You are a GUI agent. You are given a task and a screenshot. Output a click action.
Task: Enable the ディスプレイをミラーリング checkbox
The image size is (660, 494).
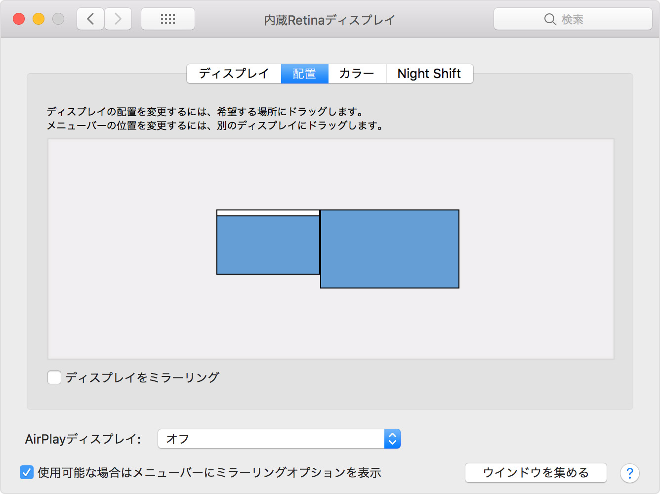point(54,377)
